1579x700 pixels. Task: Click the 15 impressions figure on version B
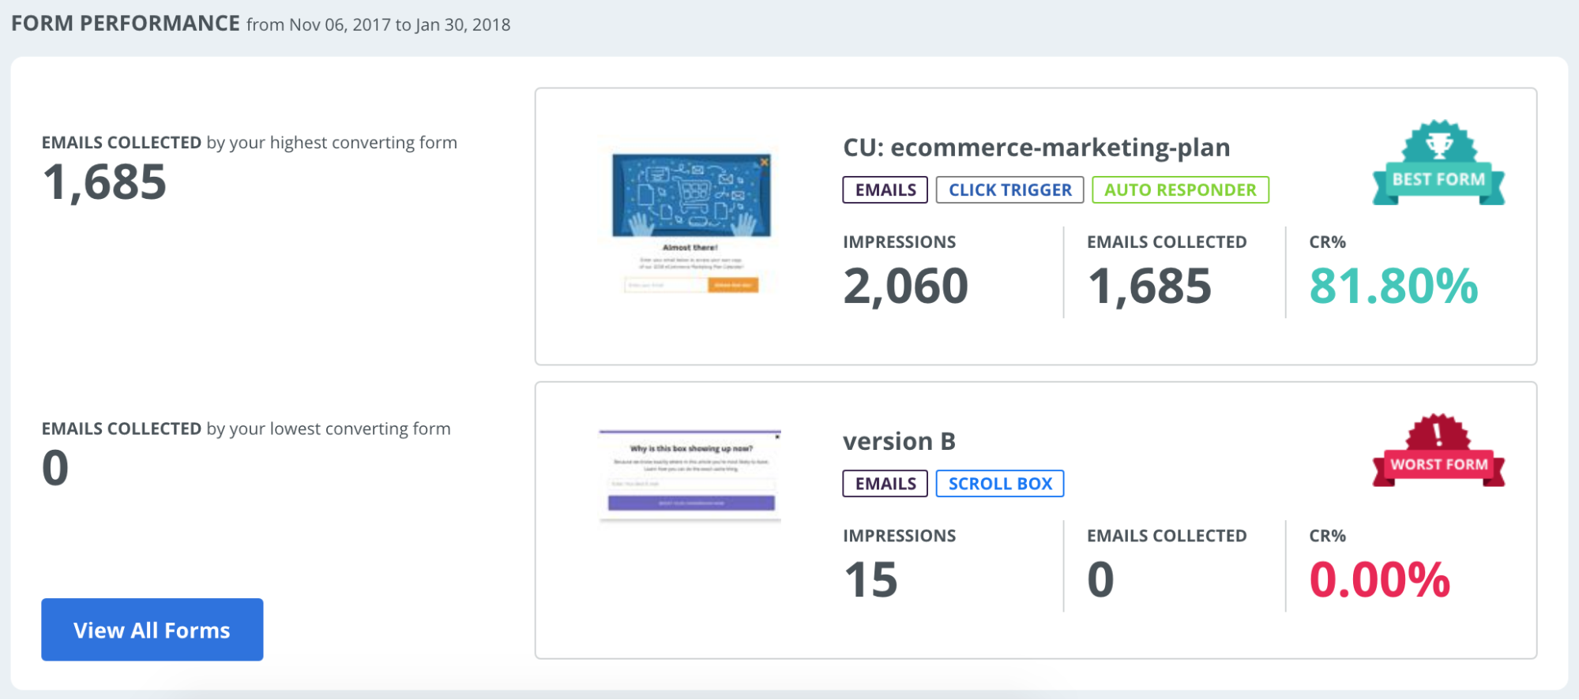870,580
